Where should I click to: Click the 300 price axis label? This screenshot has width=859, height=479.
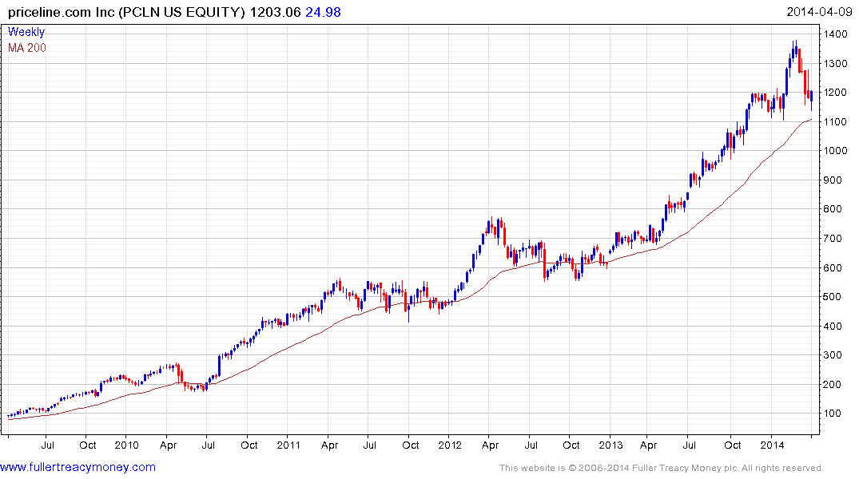[833, 354]
